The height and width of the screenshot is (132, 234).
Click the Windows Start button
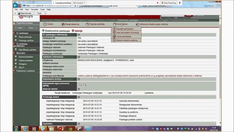pyautogui.click(x=16, y=129)
